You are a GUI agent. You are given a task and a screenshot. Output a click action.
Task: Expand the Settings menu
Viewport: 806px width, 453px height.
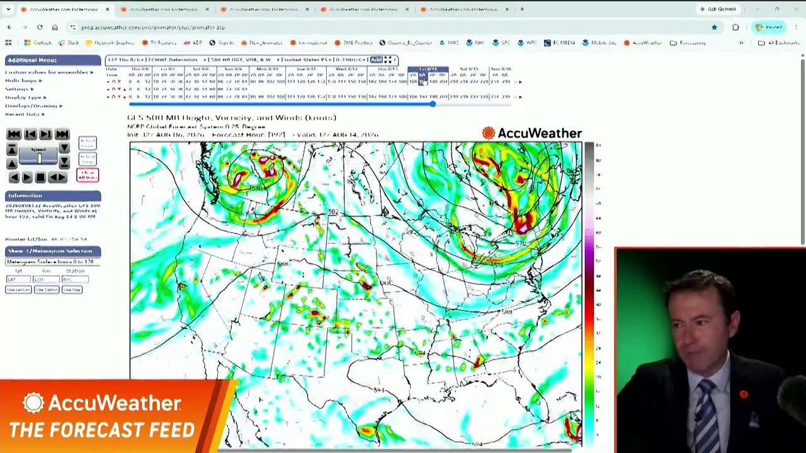pyautogui.click(x=19, y=89)
